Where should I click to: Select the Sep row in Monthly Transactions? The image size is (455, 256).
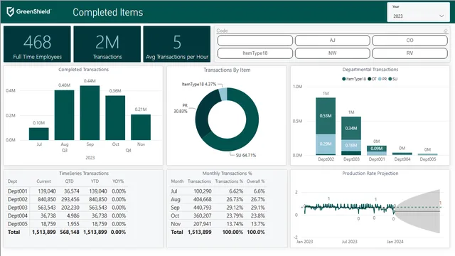tap(218, 208)
